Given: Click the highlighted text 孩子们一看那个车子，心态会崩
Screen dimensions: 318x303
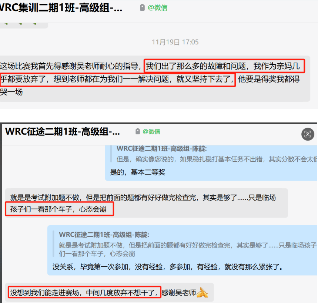Looking at the screenshot, I should click(x=58, y=209).
